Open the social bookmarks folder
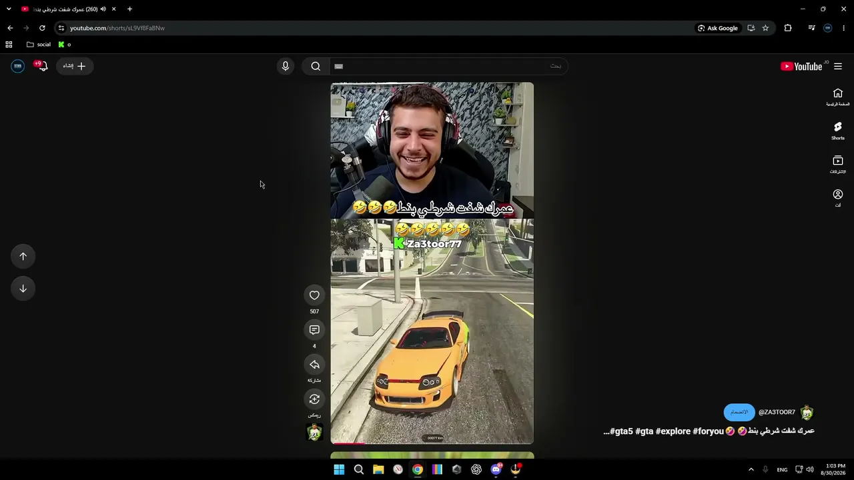 39,45
